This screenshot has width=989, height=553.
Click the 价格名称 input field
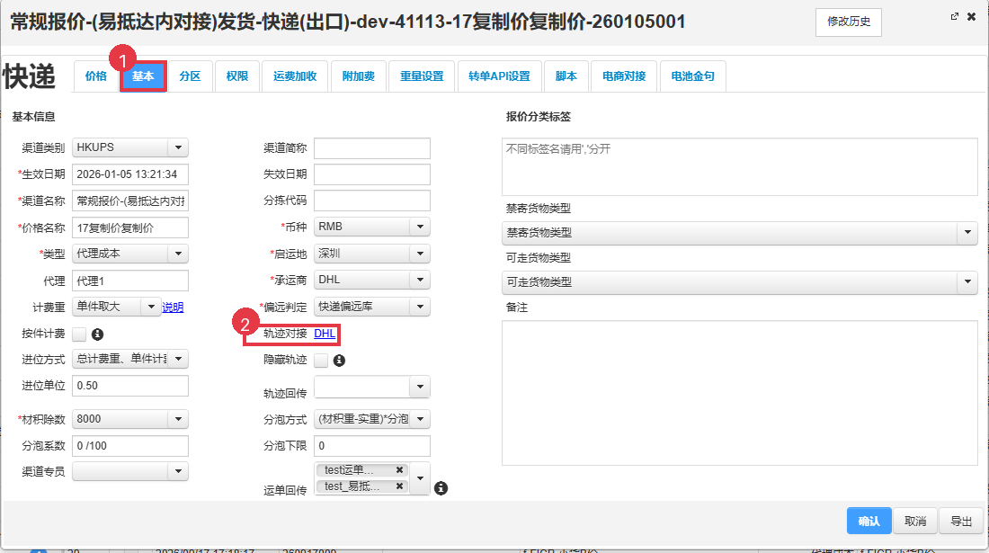(x=130, y=227)
